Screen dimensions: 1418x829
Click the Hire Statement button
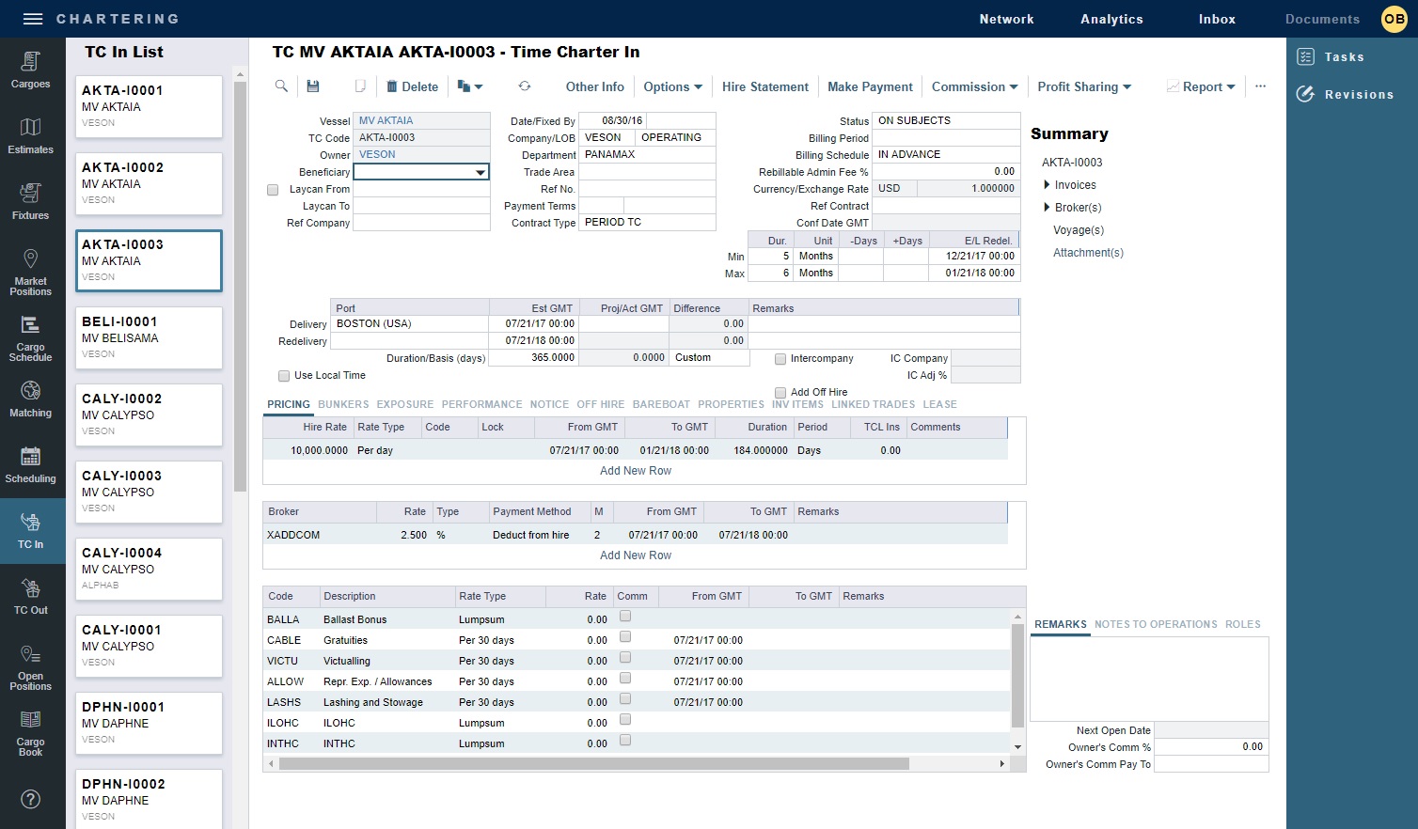coord(764,86)
